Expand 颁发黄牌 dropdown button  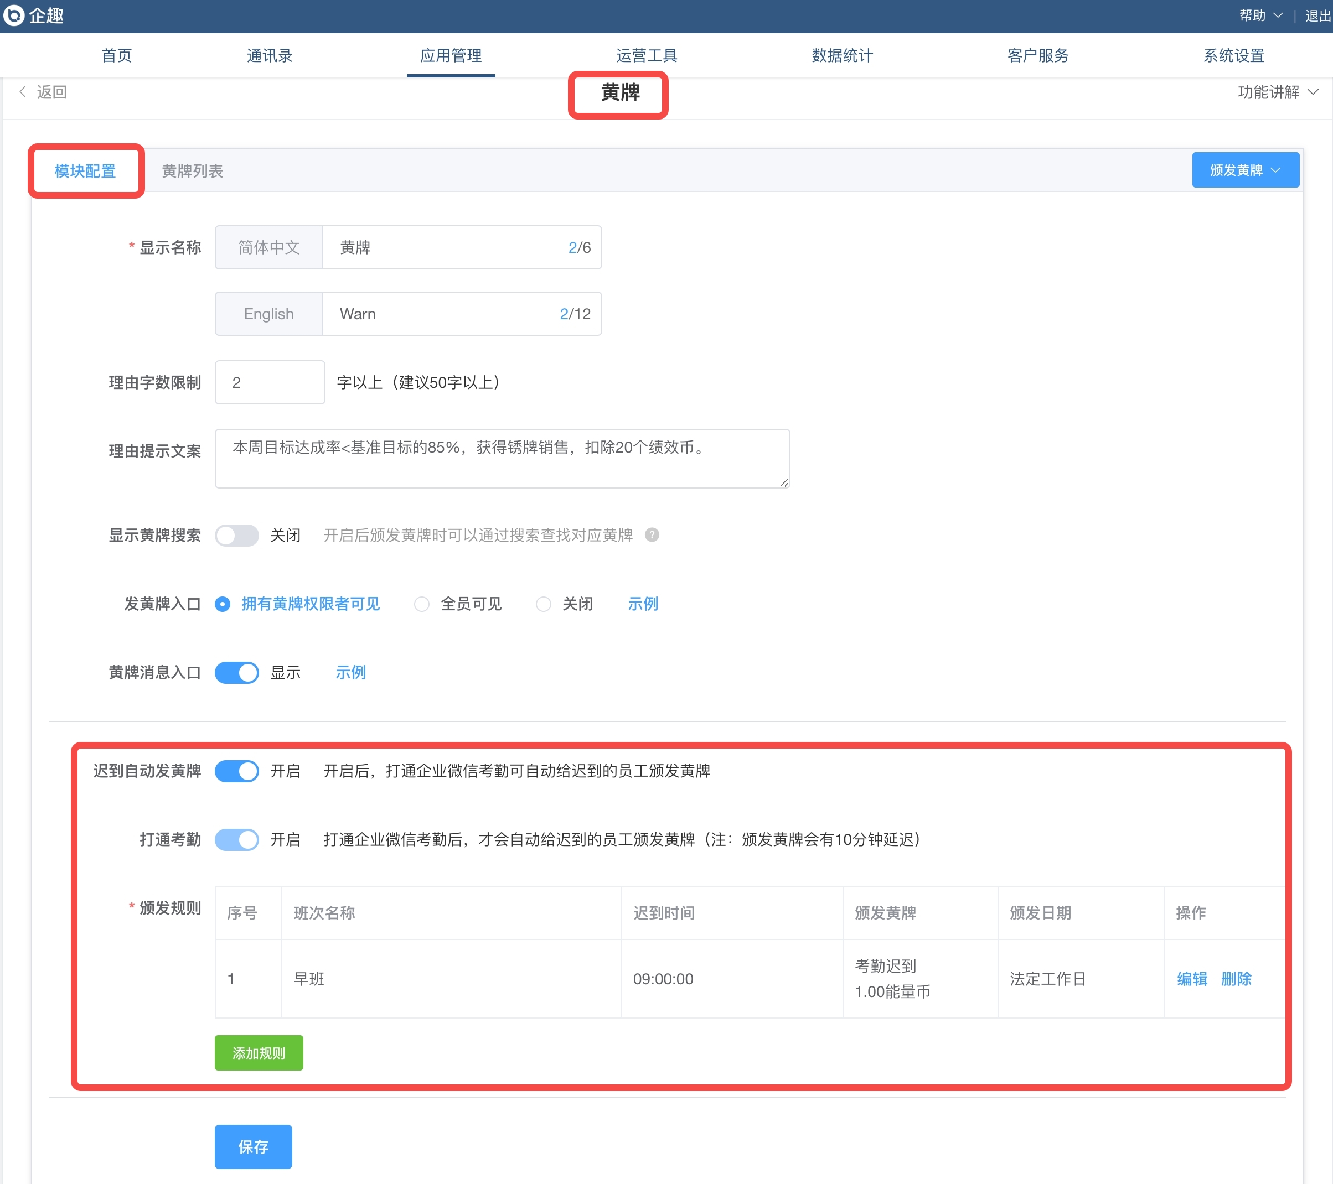pos(1244,170)
